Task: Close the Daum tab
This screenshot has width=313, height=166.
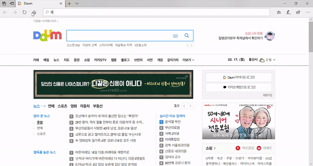Action: [61, 4]
